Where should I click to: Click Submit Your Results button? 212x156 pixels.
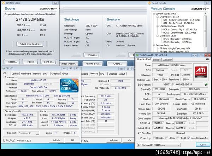30,44
